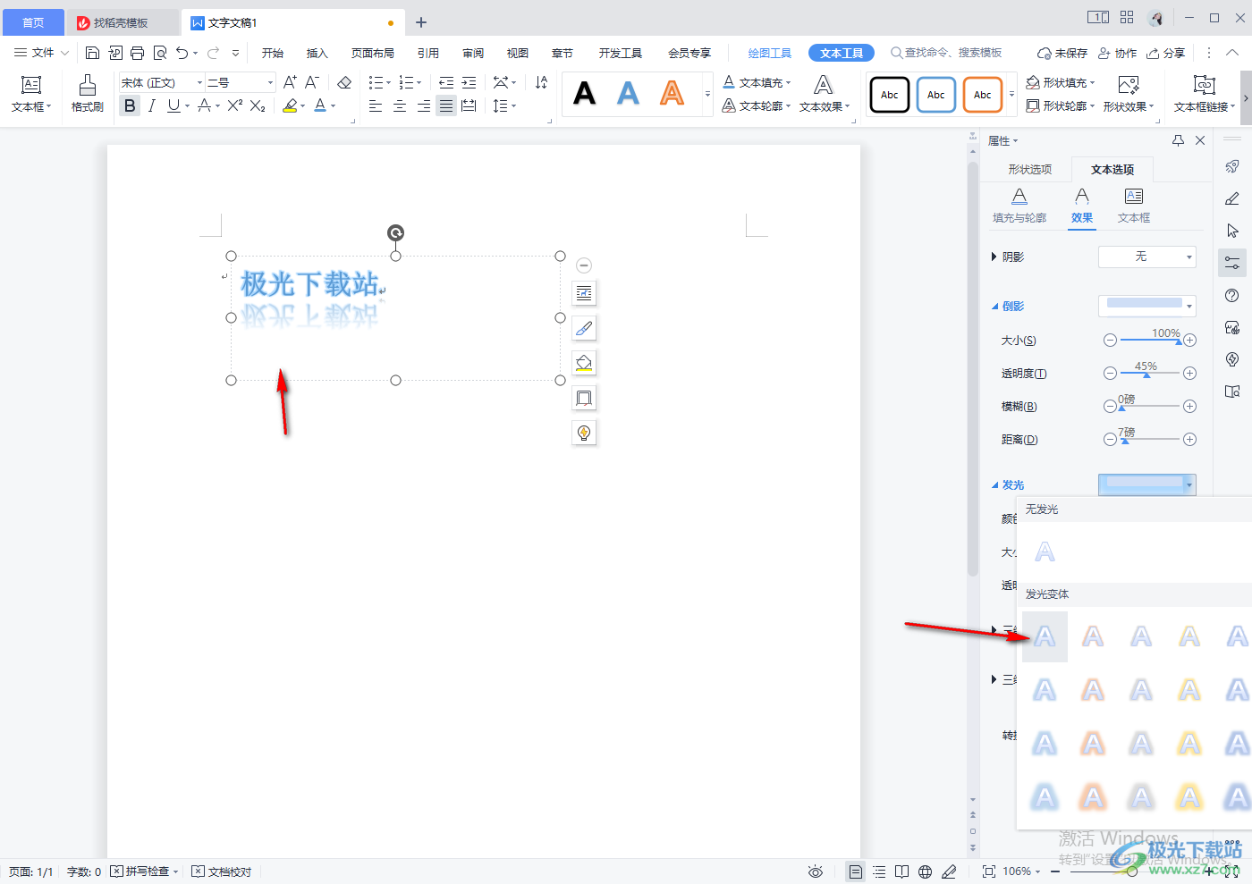Viewport: 1252px width, 884px height.
Task: Toggle Italic formatting button
Action: pyautogui.click(x=152, y=105)
